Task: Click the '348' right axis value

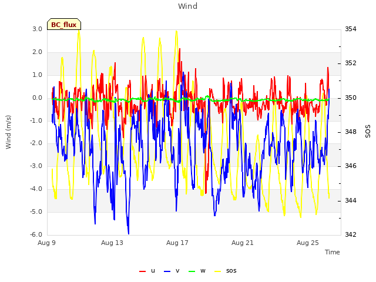Action: pyautogui.click(x=351, y=132)
